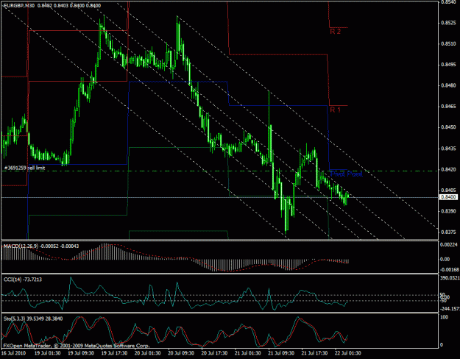Select the #3691259 sell limit order label
This screenshot has height=359, width=460.
(x=24, y=168)
